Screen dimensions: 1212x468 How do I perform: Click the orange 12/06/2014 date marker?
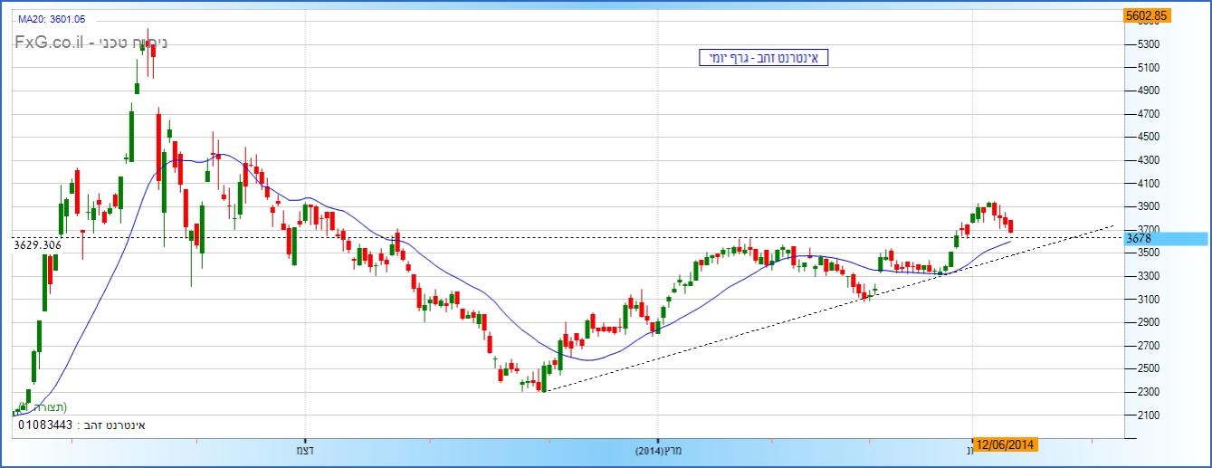pos(1006,444)
